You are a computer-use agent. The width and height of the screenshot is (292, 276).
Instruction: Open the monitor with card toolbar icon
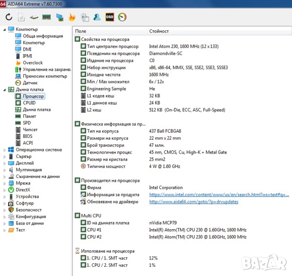point(59,17)
